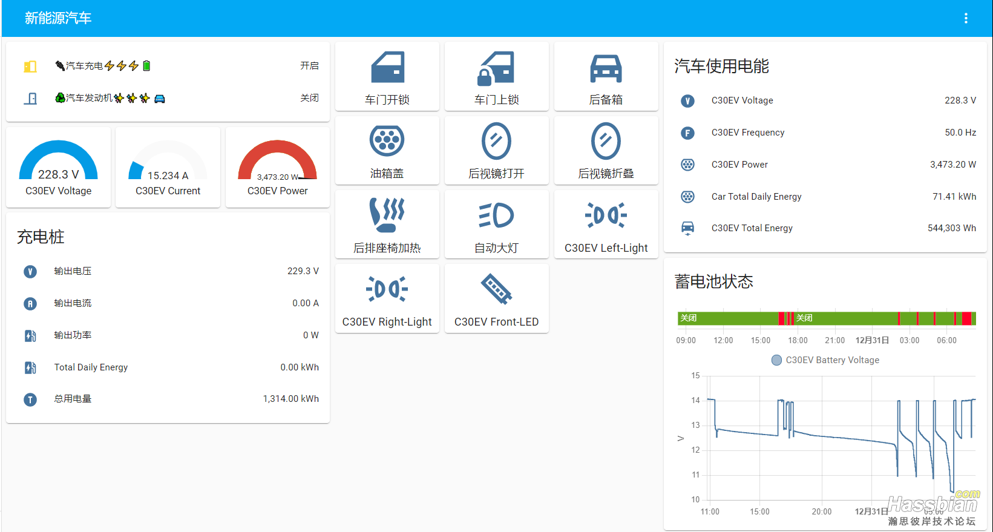Click the 1,314.00 kWh total value

[x=290, y=399]
